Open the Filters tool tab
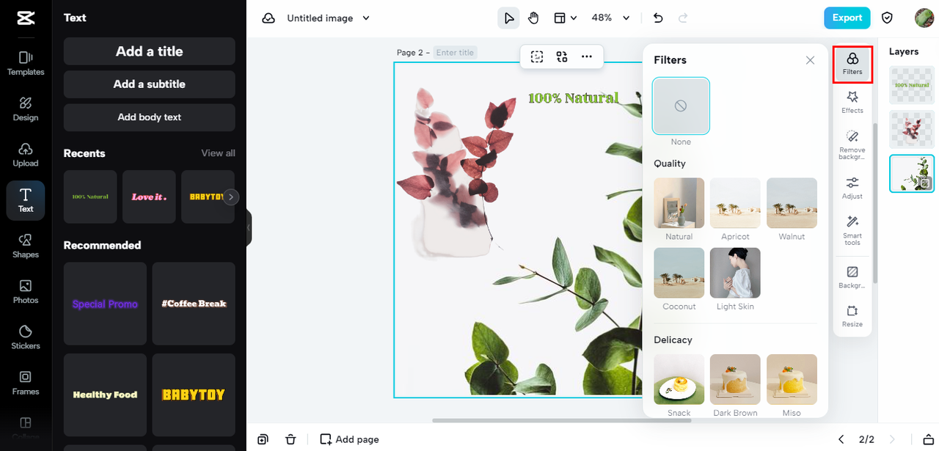 [x=852, y=65]
